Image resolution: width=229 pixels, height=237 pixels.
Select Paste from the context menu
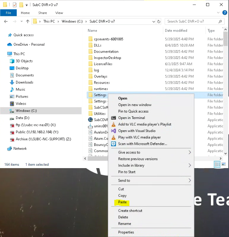click(x=122, y=202)
